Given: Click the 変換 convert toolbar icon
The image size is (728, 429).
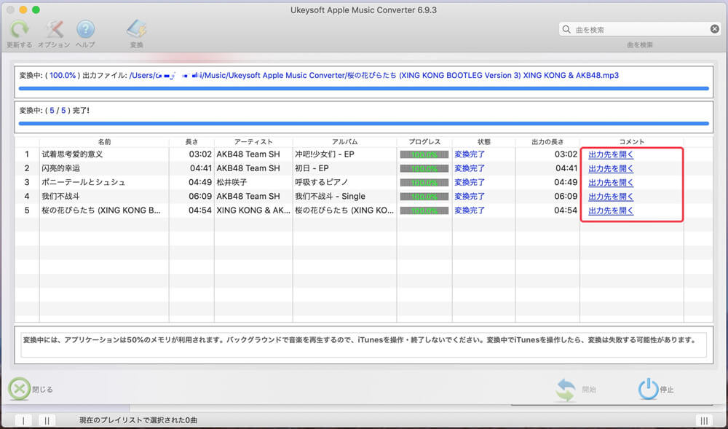Looking at the screenshot, I should click(x=137, y=30).
